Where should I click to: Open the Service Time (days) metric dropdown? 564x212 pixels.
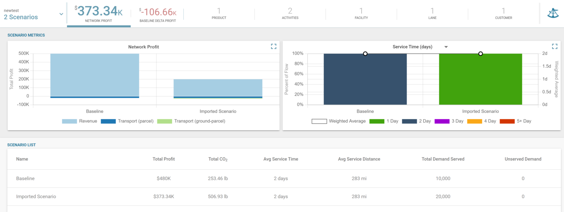click(446, 47)
